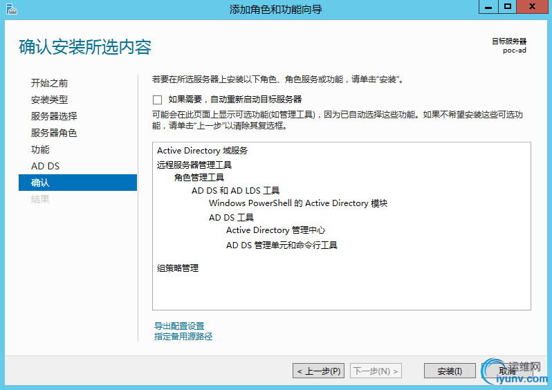Click the 安装(I) button
The width and height of the screenshot is (552, 390).
[450, 371]
